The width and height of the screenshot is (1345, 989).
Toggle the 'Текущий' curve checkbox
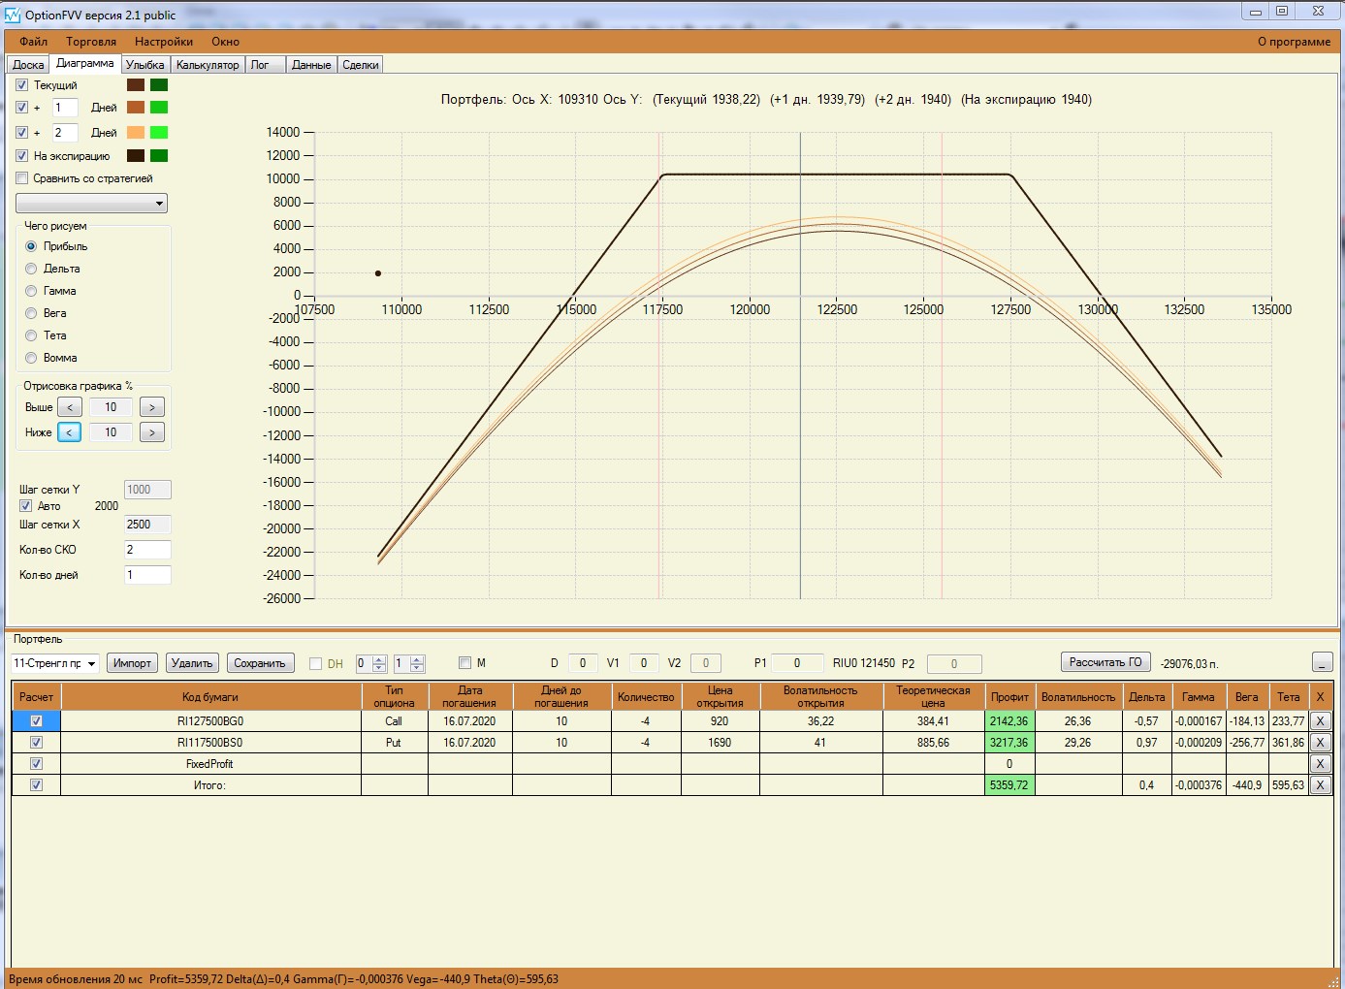pos(22,85)
